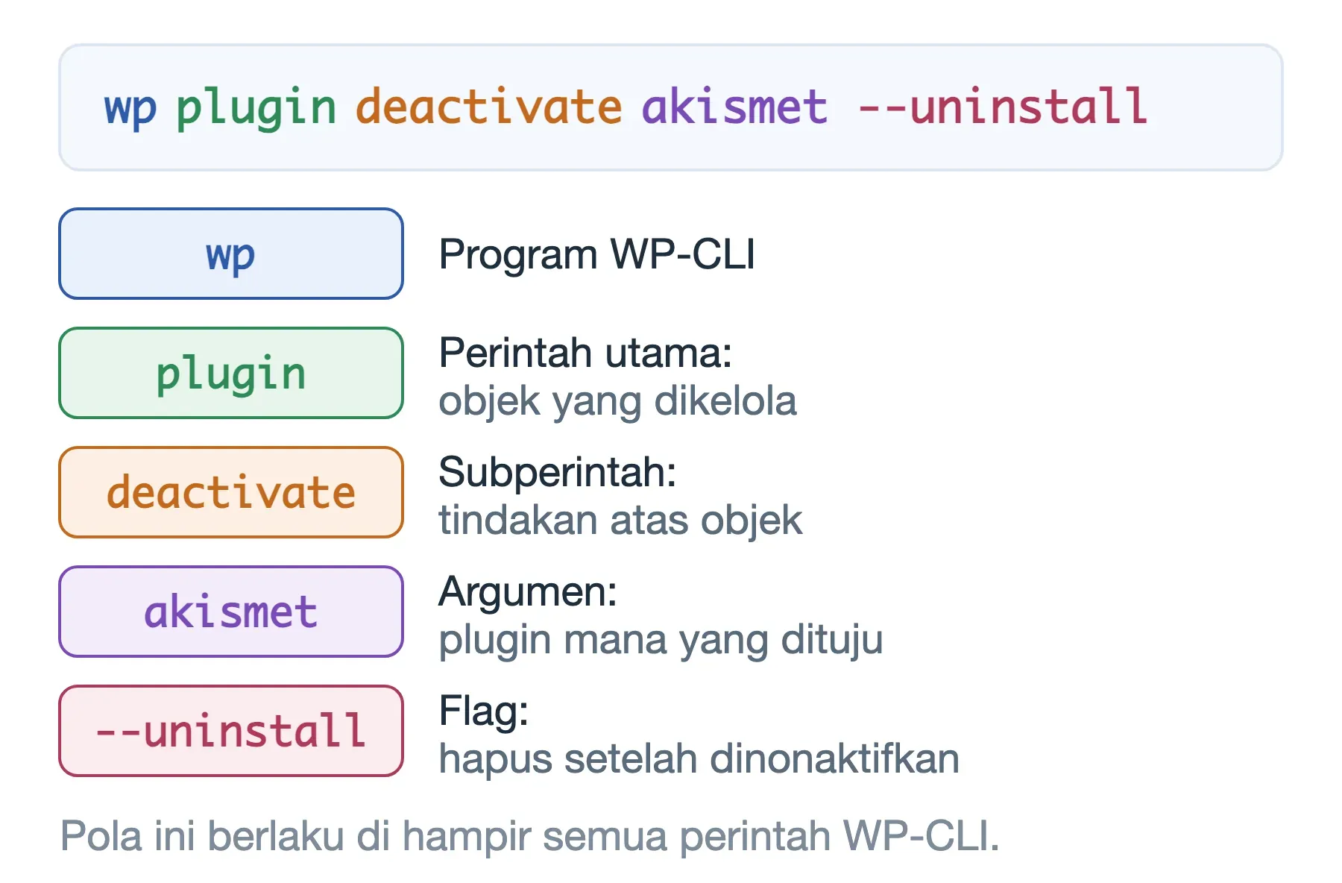Click the 'Argumen:' heading
This screenshot has height=883, width=1342.
(x=528, y=593)
